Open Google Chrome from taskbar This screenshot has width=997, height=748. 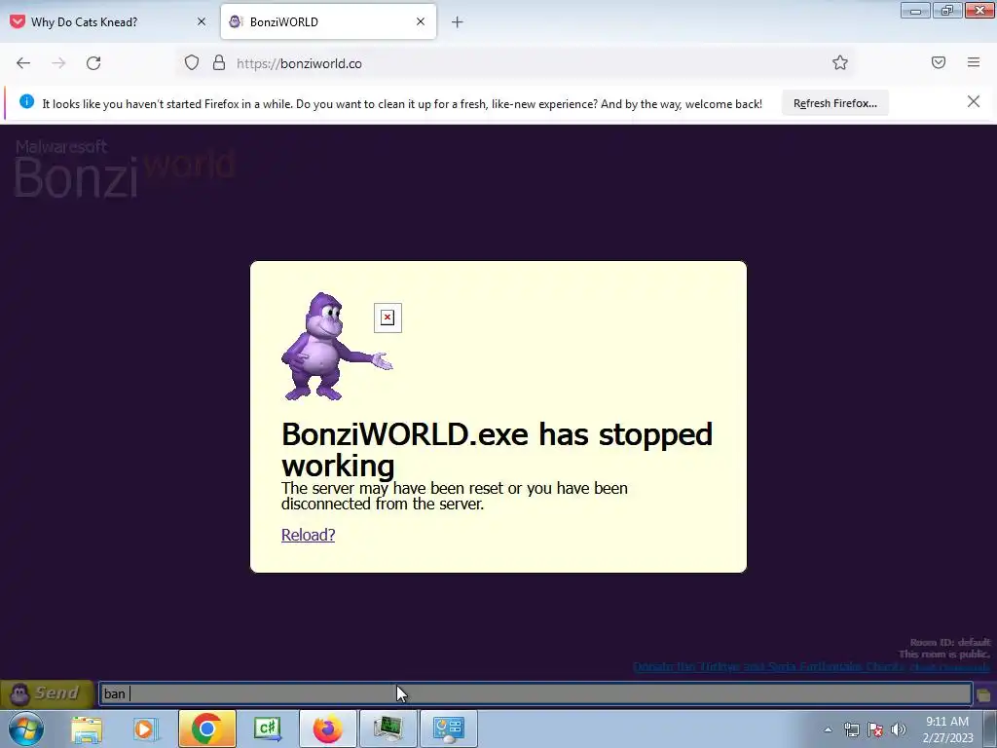click(x=206, y=729)
